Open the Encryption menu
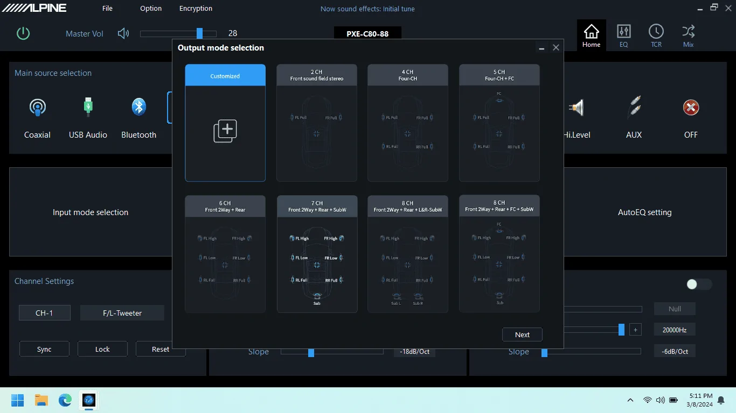This screenshot has width=736, height=413. click(x=196, y=8)
